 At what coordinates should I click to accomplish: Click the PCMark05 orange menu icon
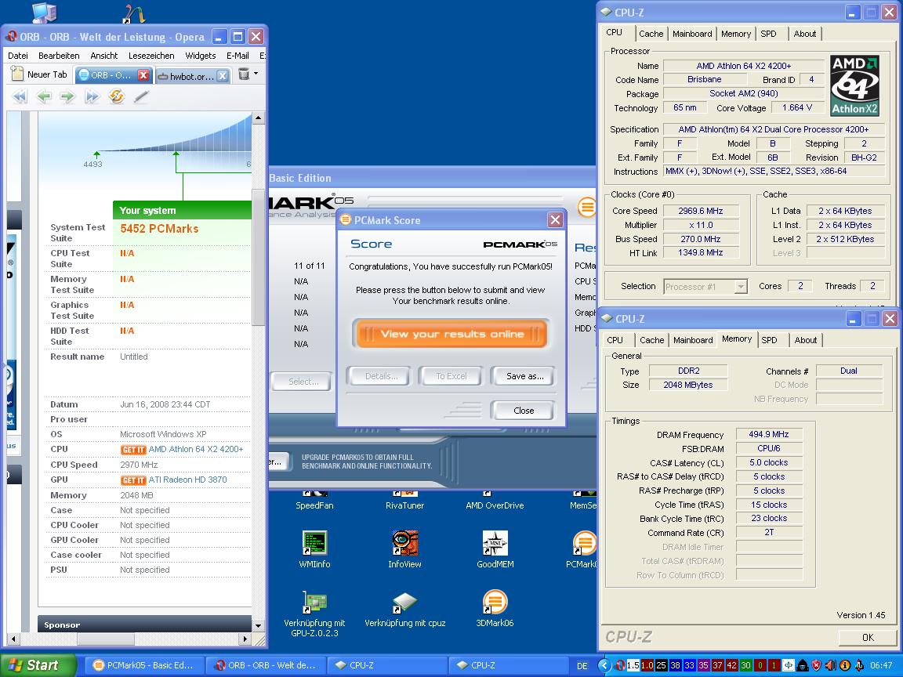click(x=587, y=207)
